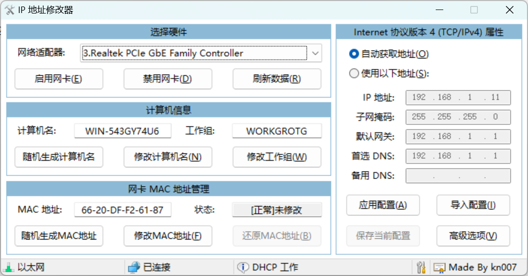Click the DHCP info icon in status bar

point(243,267)
